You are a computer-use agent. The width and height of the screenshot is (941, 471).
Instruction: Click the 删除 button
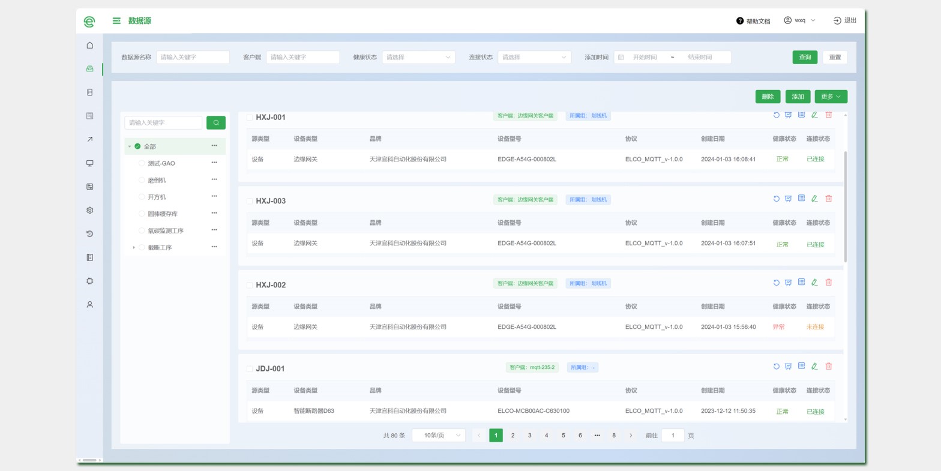click(x=768, y=97)
